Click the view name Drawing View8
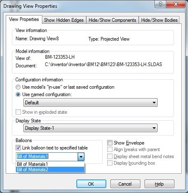This screenshot has height=193, width=188. coord(44,39)
